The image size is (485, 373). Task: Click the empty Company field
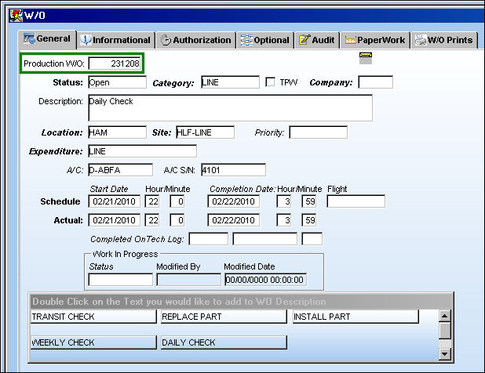click(375, 82)
